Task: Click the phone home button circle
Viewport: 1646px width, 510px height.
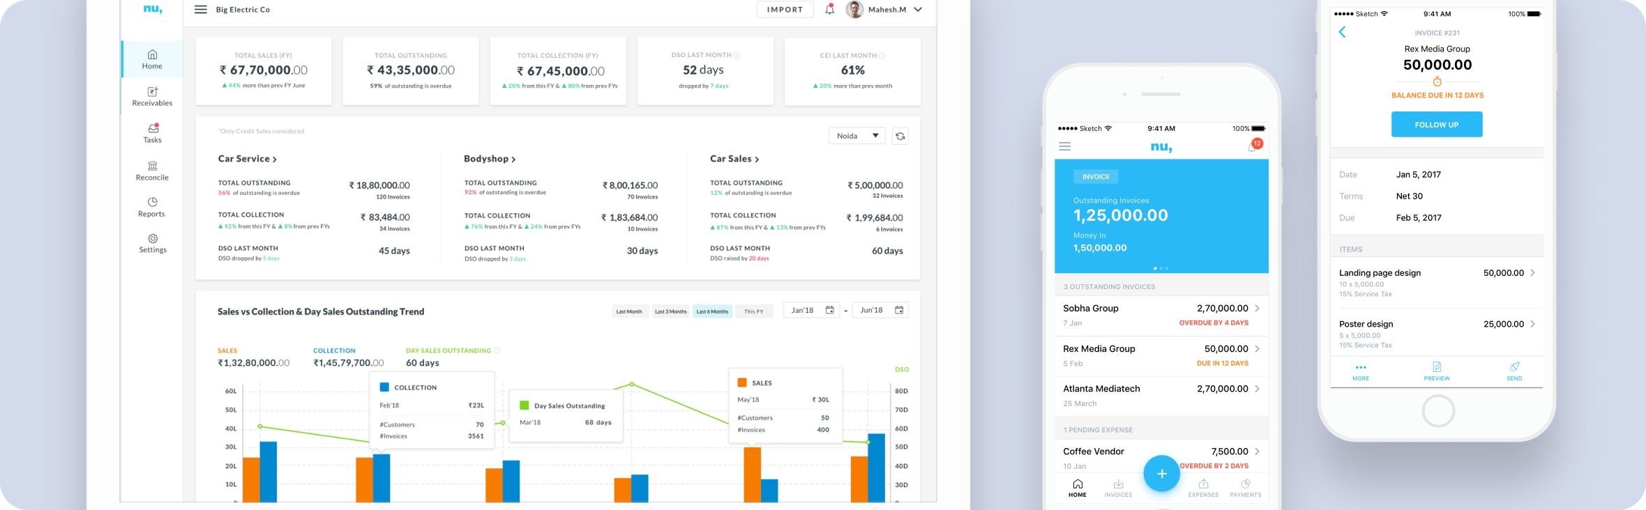Action: coord(1438,411)
